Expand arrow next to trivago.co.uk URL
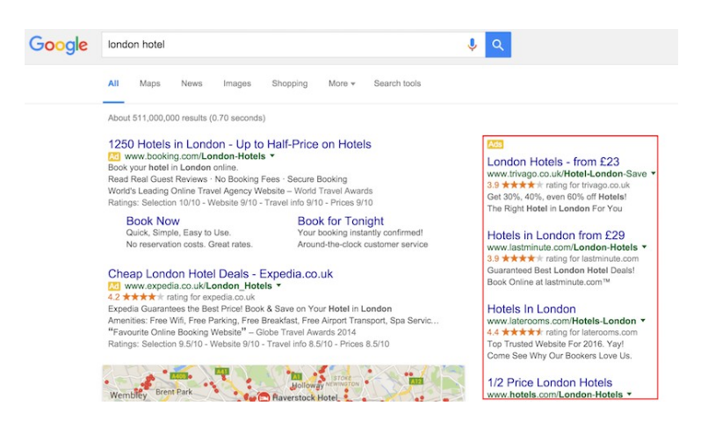The width and height of the screenshot is (708, 442). pos(653,173)
